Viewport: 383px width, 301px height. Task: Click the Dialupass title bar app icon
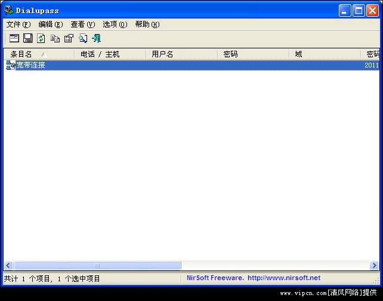[9, 10]
